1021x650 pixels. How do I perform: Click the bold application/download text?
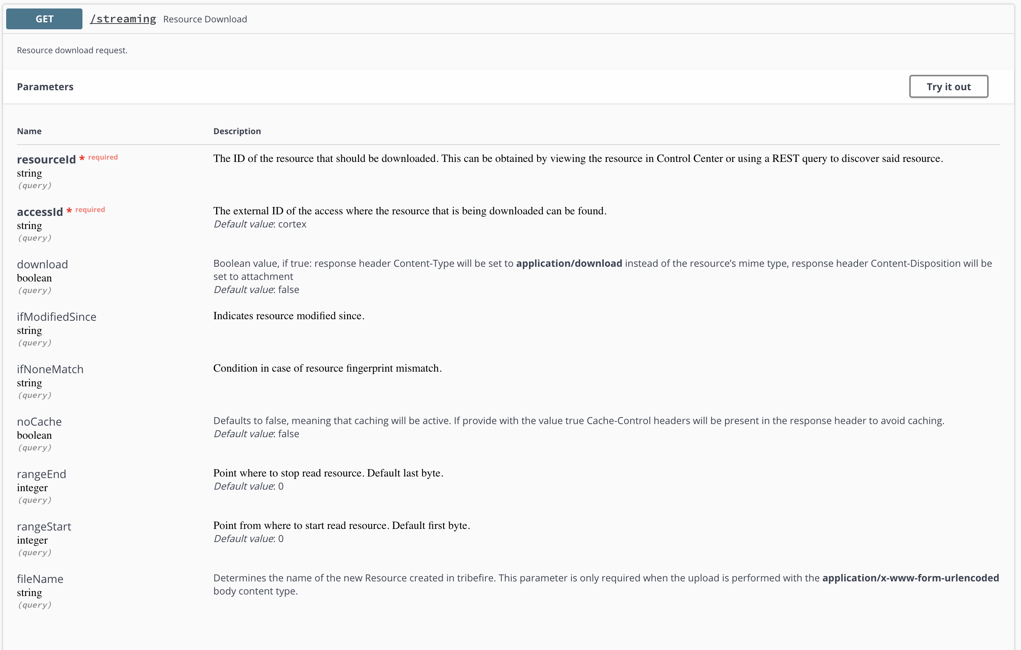click(569, 263)
